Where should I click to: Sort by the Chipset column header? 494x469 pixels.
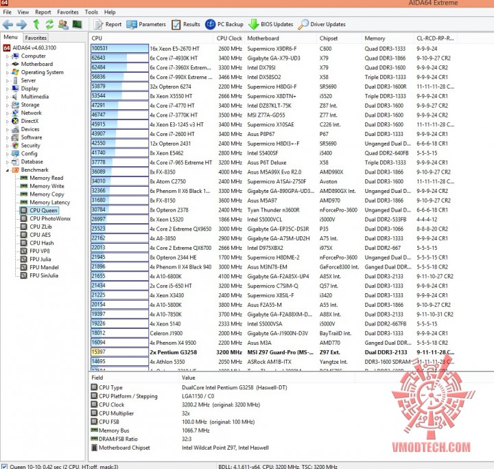coord(340,38)
